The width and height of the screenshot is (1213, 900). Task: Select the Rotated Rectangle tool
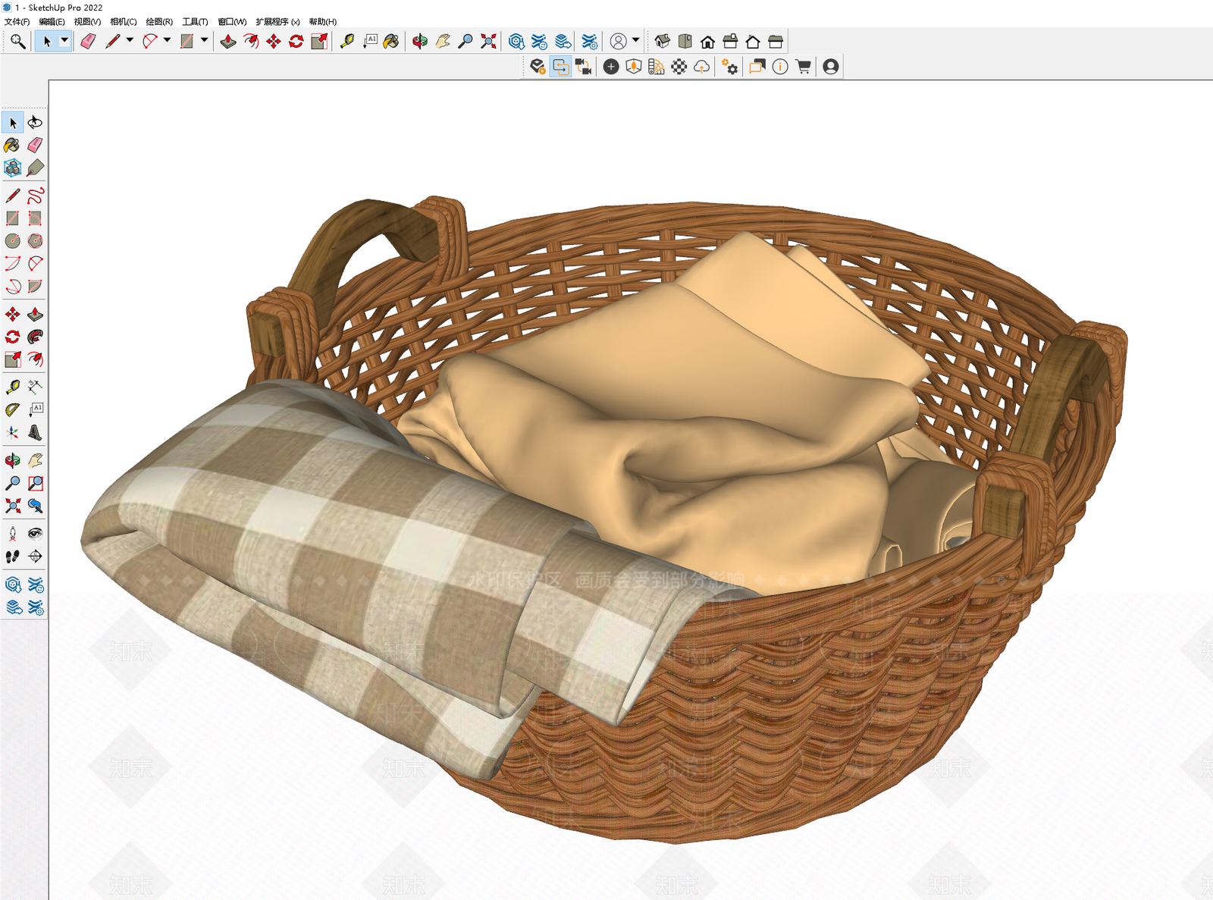35,218
